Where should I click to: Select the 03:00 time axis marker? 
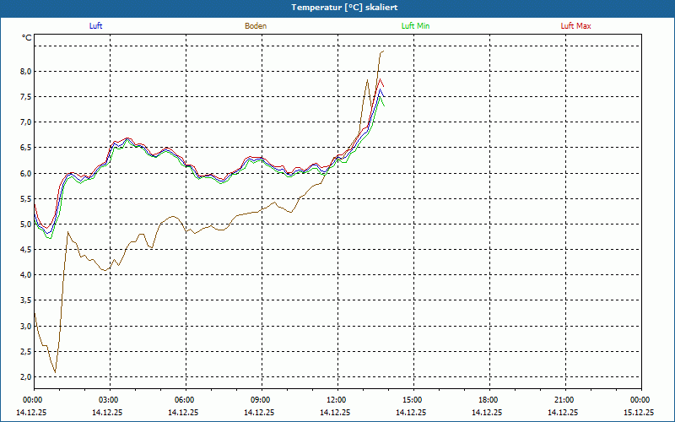pos(109,400)
